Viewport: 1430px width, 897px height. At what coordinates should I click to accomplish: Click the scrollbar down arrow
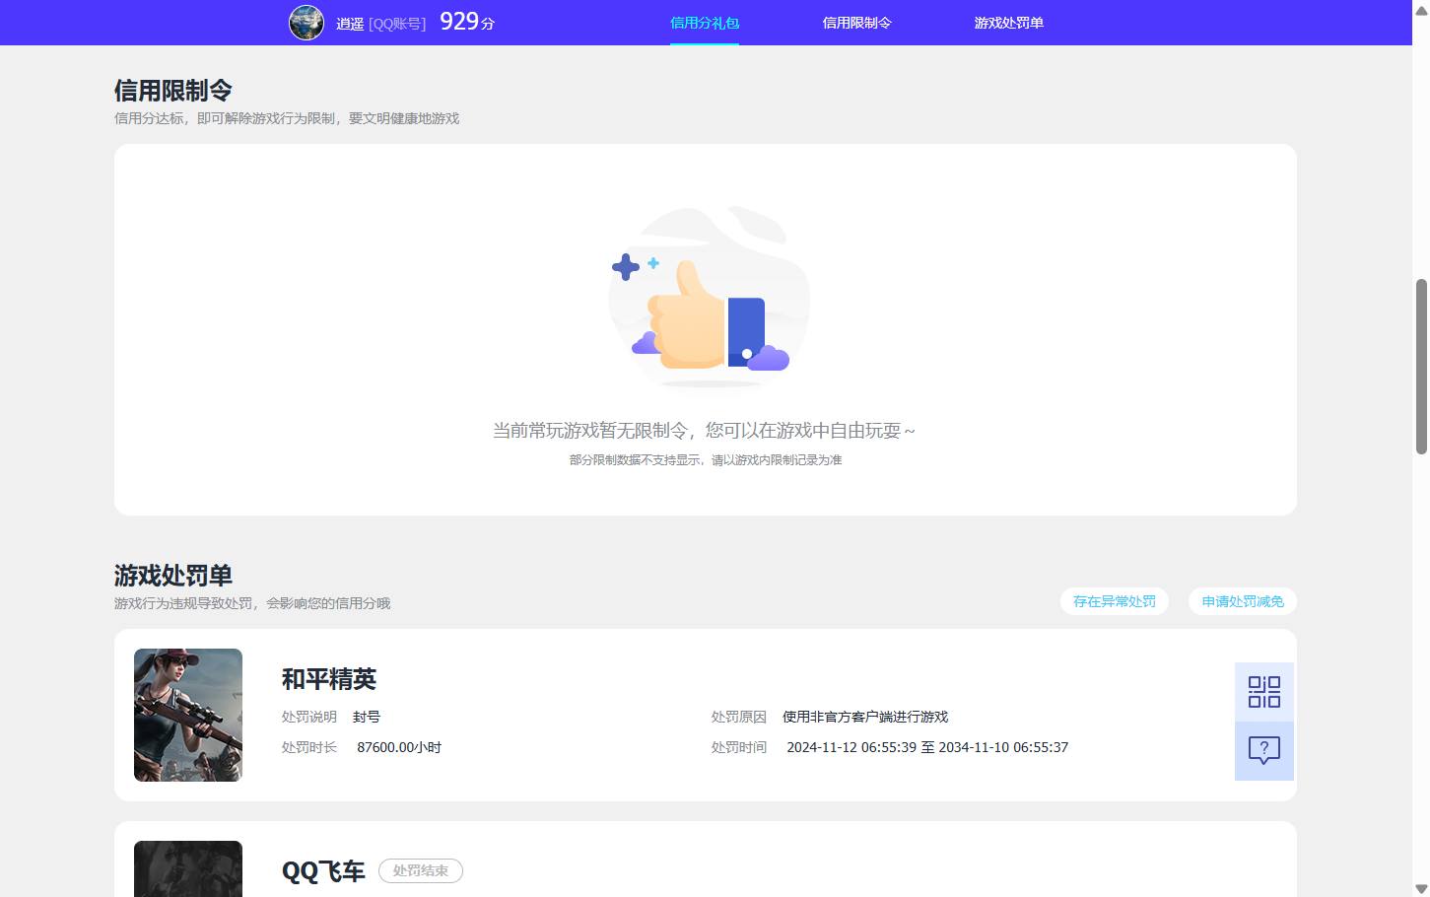point(1422,888)
